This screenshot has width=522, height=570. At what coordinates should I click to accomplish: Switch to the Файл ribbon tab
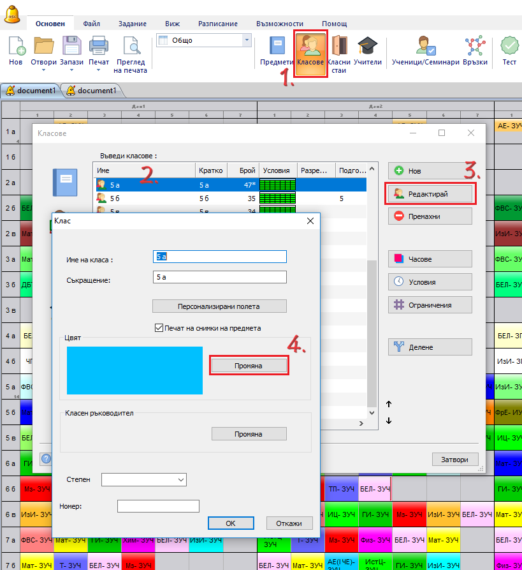click(91, 24)
